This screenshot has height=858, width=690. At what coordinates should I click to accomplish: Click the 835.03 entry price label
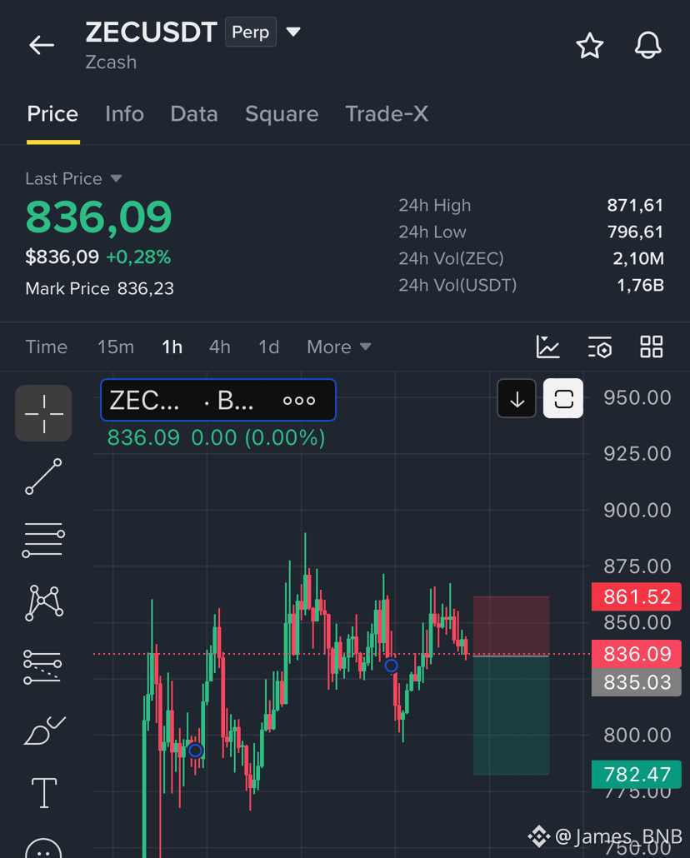[x=637, y=681]
